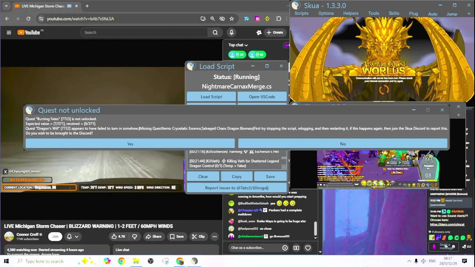
Task: Click the tray microphone icon
Action: pyautogui.click(x=416, y=261)
